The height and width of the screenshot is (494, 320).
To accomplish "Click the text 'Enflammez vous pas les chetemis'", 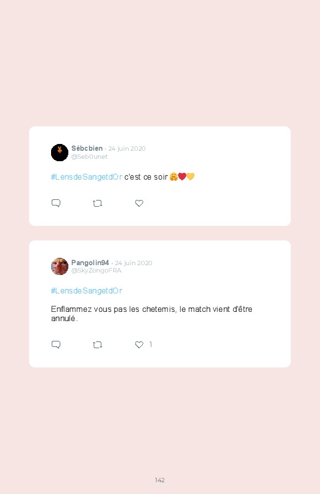I will pyautogui.click(x=113, y=309).
